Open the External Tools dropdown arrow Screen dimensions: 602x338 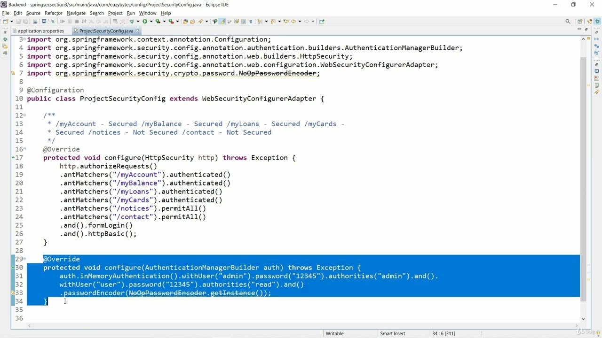coord(177,21)
